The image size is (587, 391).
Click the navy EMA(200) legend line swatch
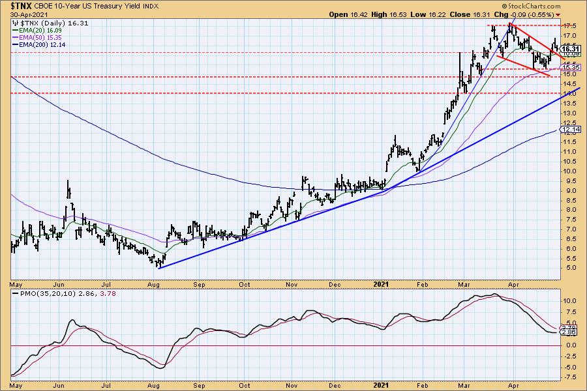[x=16, y=44]
